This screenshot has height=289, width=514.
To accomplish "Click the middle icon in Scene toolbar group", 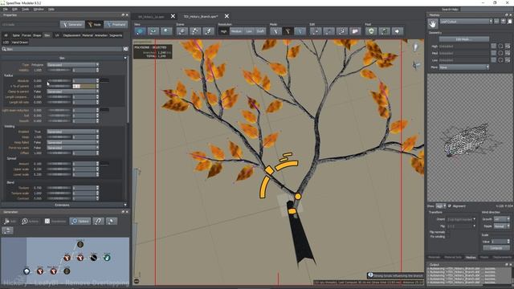I will tap(195, 31).
